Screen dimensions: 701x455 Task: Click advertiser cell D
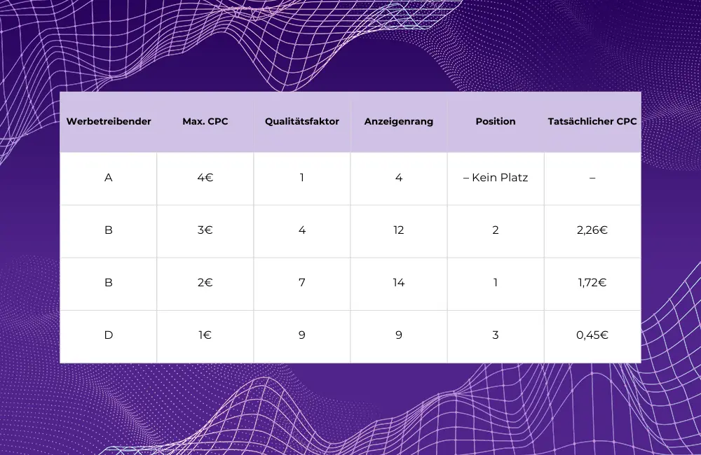(x=109, y=335)
